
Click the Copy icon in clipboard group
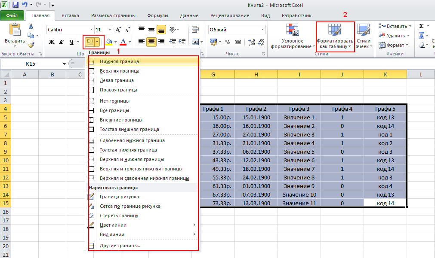(x=31, y=36)
